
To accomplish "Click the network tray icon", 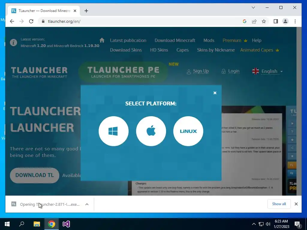I will pos(261,224).
